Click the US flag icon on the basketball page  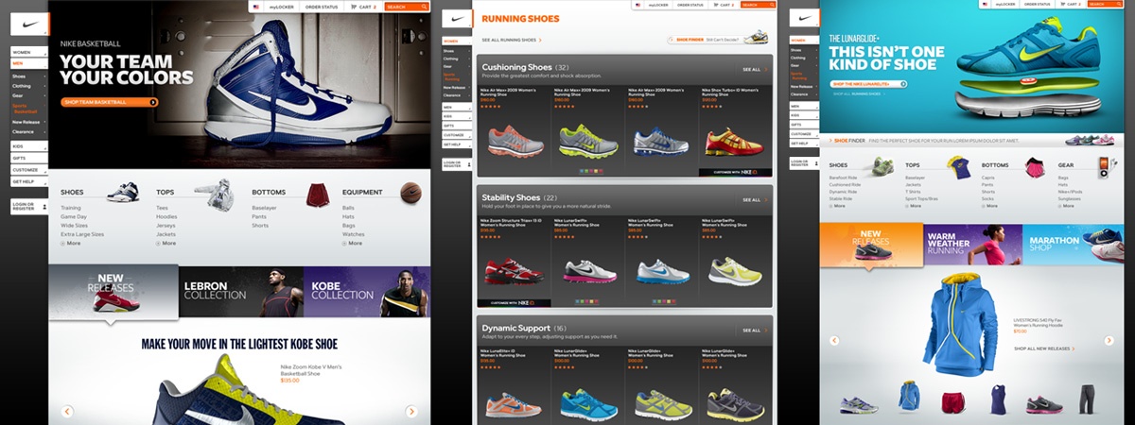click(256, 7)
